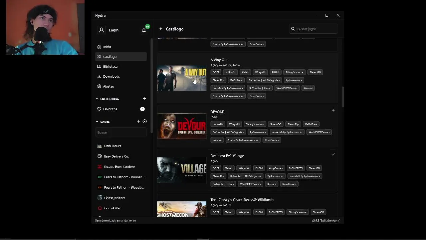The width and height of the screenshot is (426, 240).
Task: Click the Favoritos heart icon
Action: click(x=99, y=109)
